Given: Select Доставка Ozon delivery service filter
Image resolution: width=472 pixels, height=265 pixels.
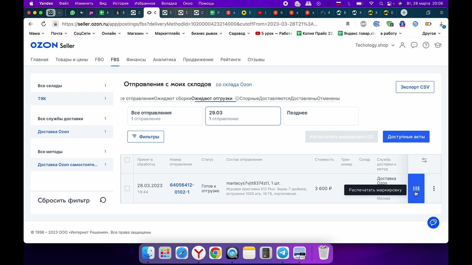Looking at the screenshot, I should click(72, 132).
